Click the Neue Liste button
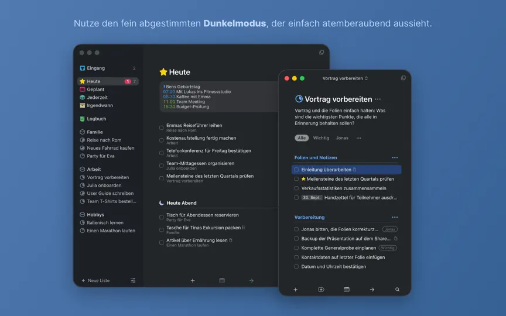 (x=95, y=280)
